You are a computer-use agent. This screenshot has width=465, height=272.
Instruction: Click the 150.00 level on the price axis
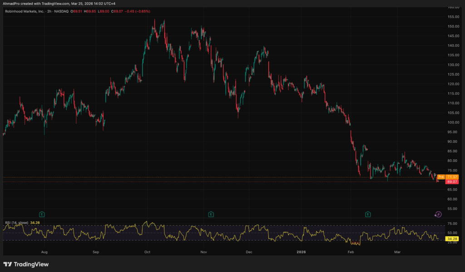(453, 26)
